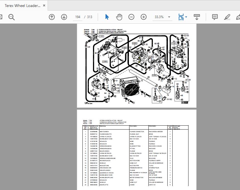Toggle the scrolling read mode icon

(197, 17)
